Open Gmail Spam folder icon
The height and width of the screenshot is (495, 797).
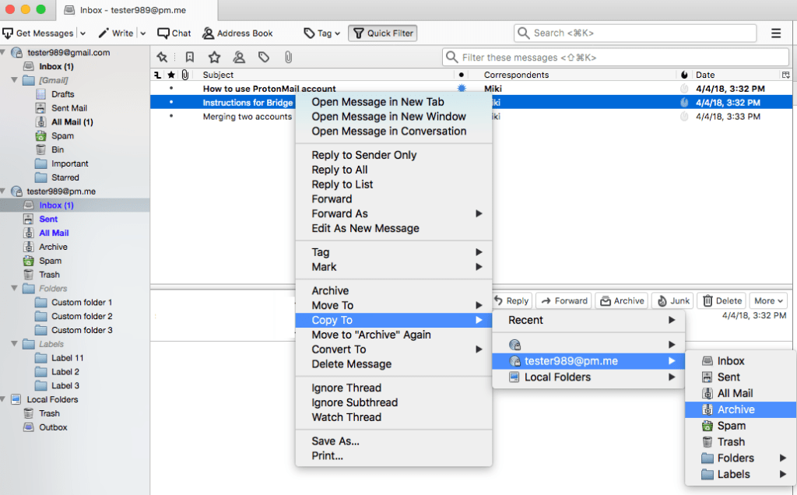41,136
